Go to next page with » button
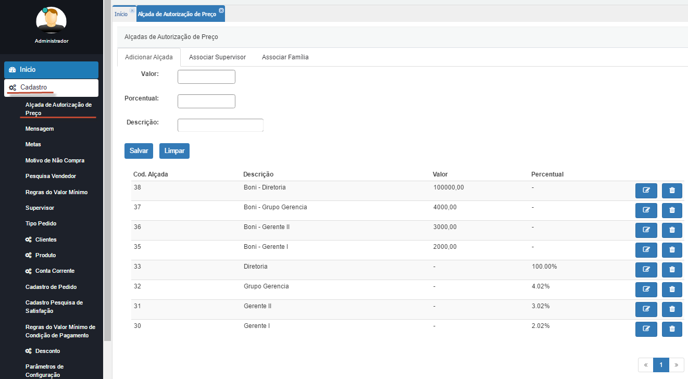Screen dimensions: 688x379 (677, 365)
